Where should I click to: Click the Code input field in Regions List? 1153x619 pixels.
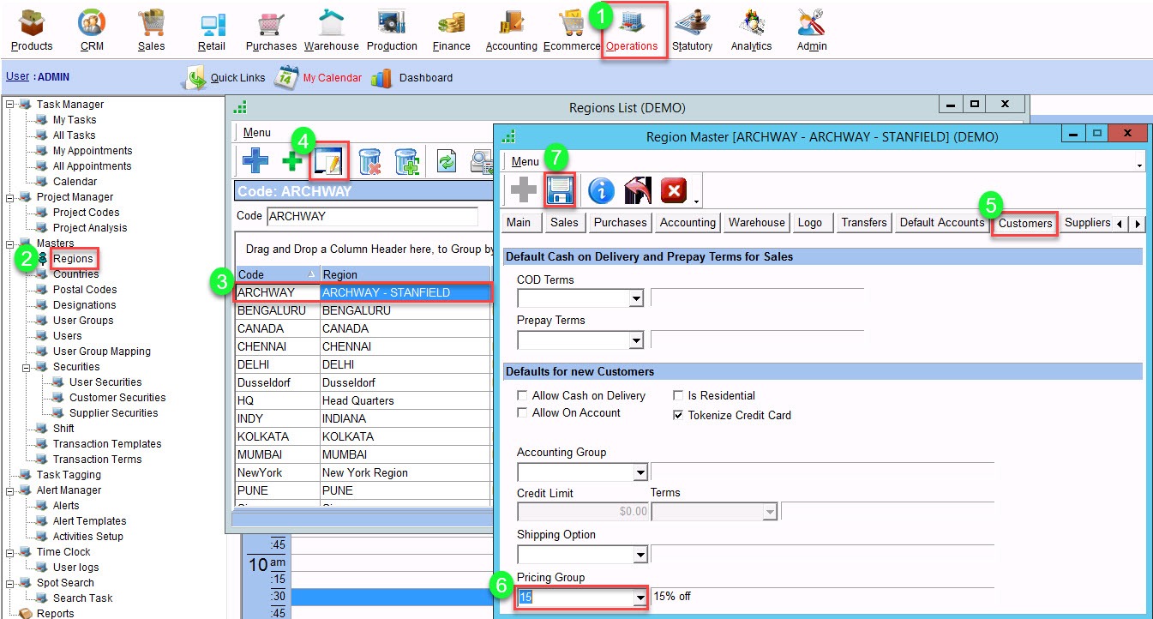tap(372, 217)
